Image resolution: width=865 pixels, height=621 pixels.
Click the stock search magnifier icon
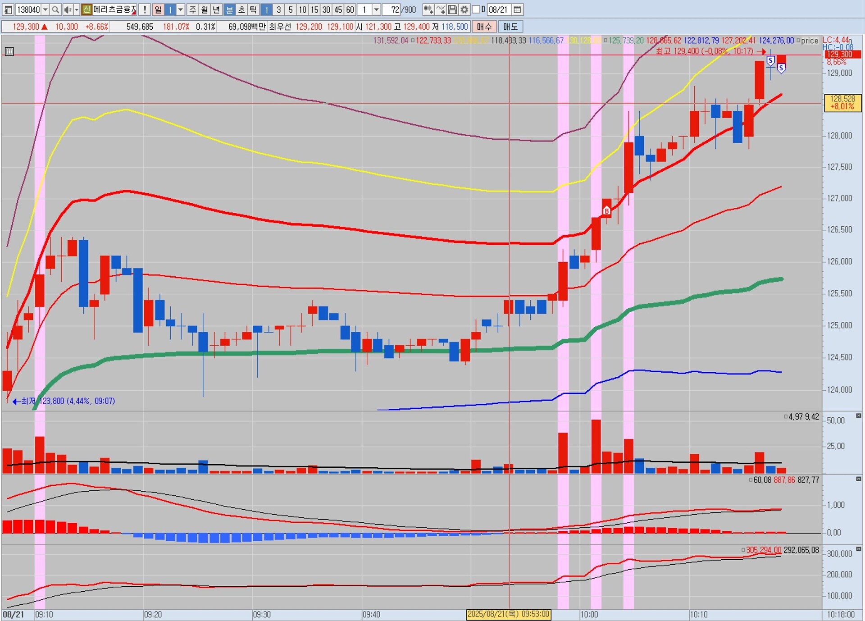point(55,9)
